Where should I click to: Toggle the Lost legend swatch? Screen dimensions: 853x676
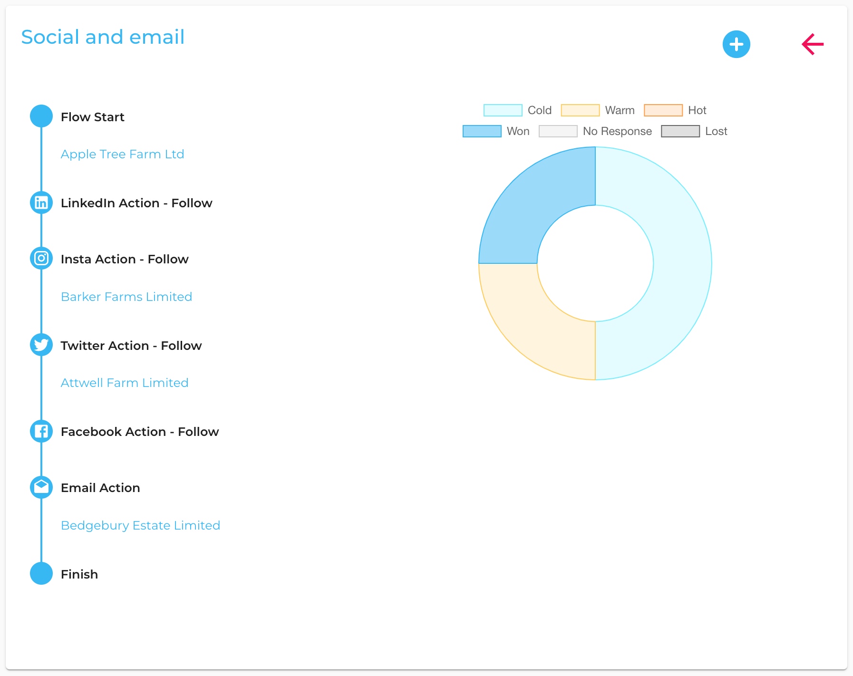(680, 131)
